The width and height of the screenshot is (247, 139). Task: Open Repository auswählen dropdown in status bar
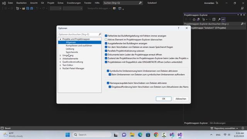pos(224,128)
